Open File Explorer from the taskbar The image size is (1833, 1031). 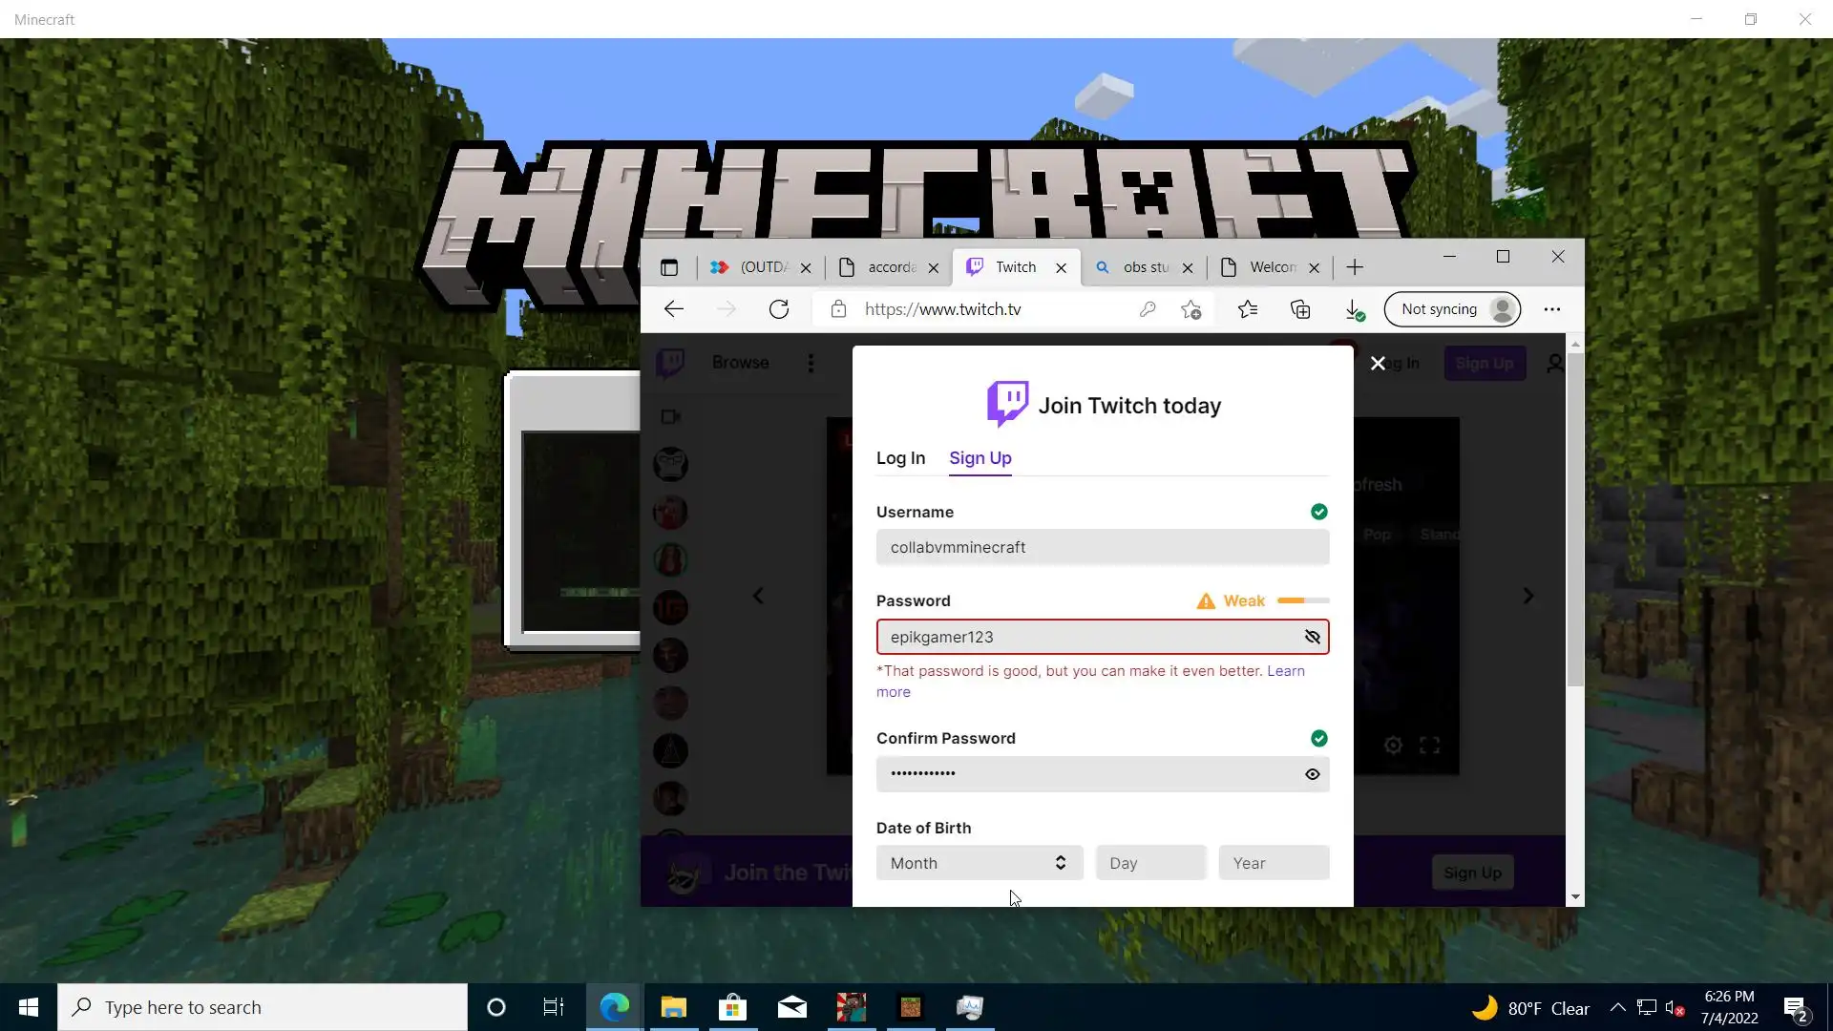click(674, 1007)
